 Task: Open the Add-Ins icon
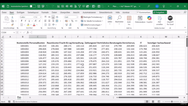click(x=129, y=21)
